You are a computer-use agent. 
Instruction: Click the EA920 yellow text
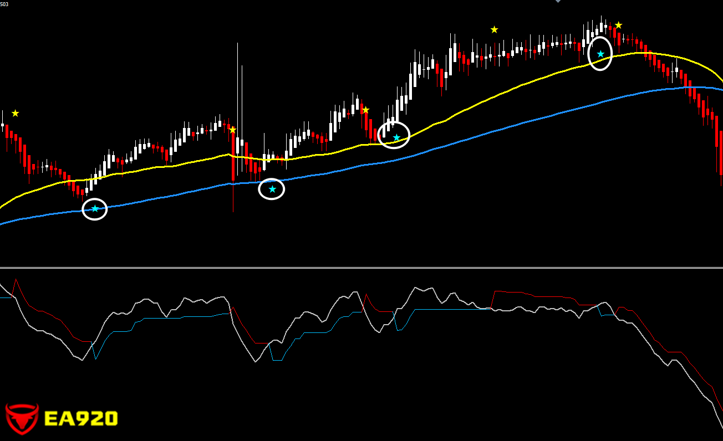[81, 419]
